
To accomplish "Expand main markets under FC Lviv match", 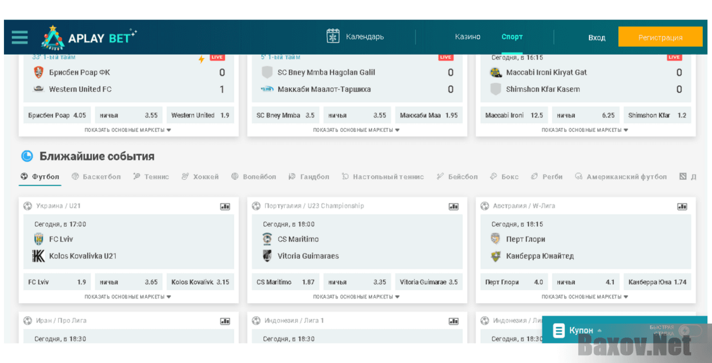I will pyautogui.click(x=128, y=297).
